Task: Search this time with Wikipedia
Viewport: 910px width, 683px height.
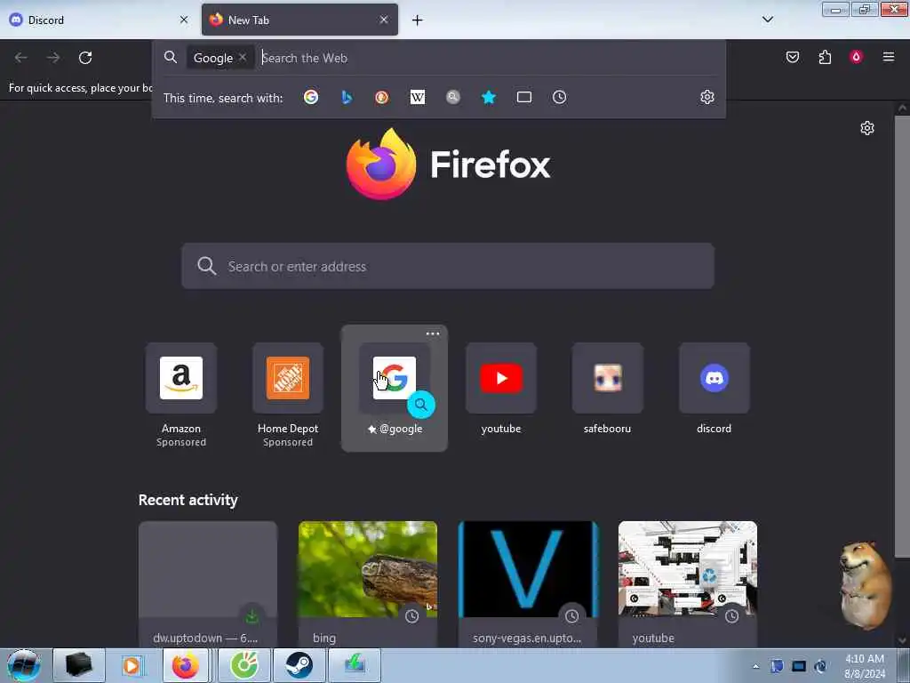Action: click(x=418, y=97)
